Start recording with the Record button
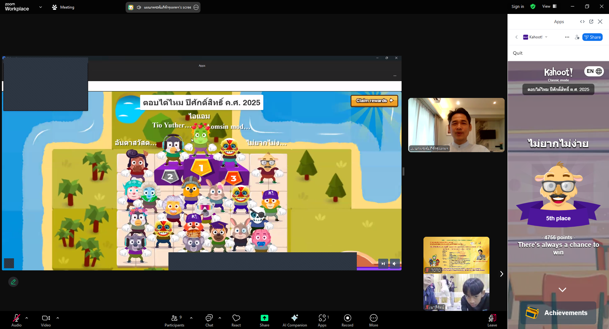Image resolution: width=609 pixels, height=329 pixels. pos(348,320)
